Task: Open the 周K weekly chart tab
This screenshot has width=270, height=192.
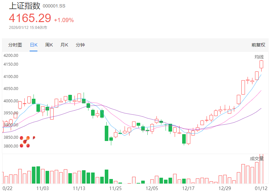Action: click(x=49, y=45)
